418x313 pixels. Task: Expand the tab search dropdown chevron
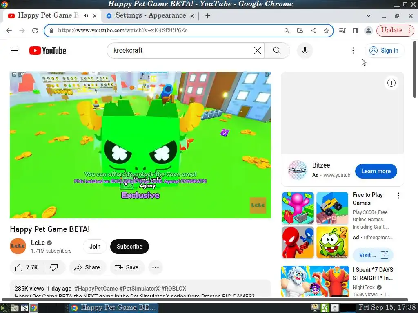[x=369, y=16]
